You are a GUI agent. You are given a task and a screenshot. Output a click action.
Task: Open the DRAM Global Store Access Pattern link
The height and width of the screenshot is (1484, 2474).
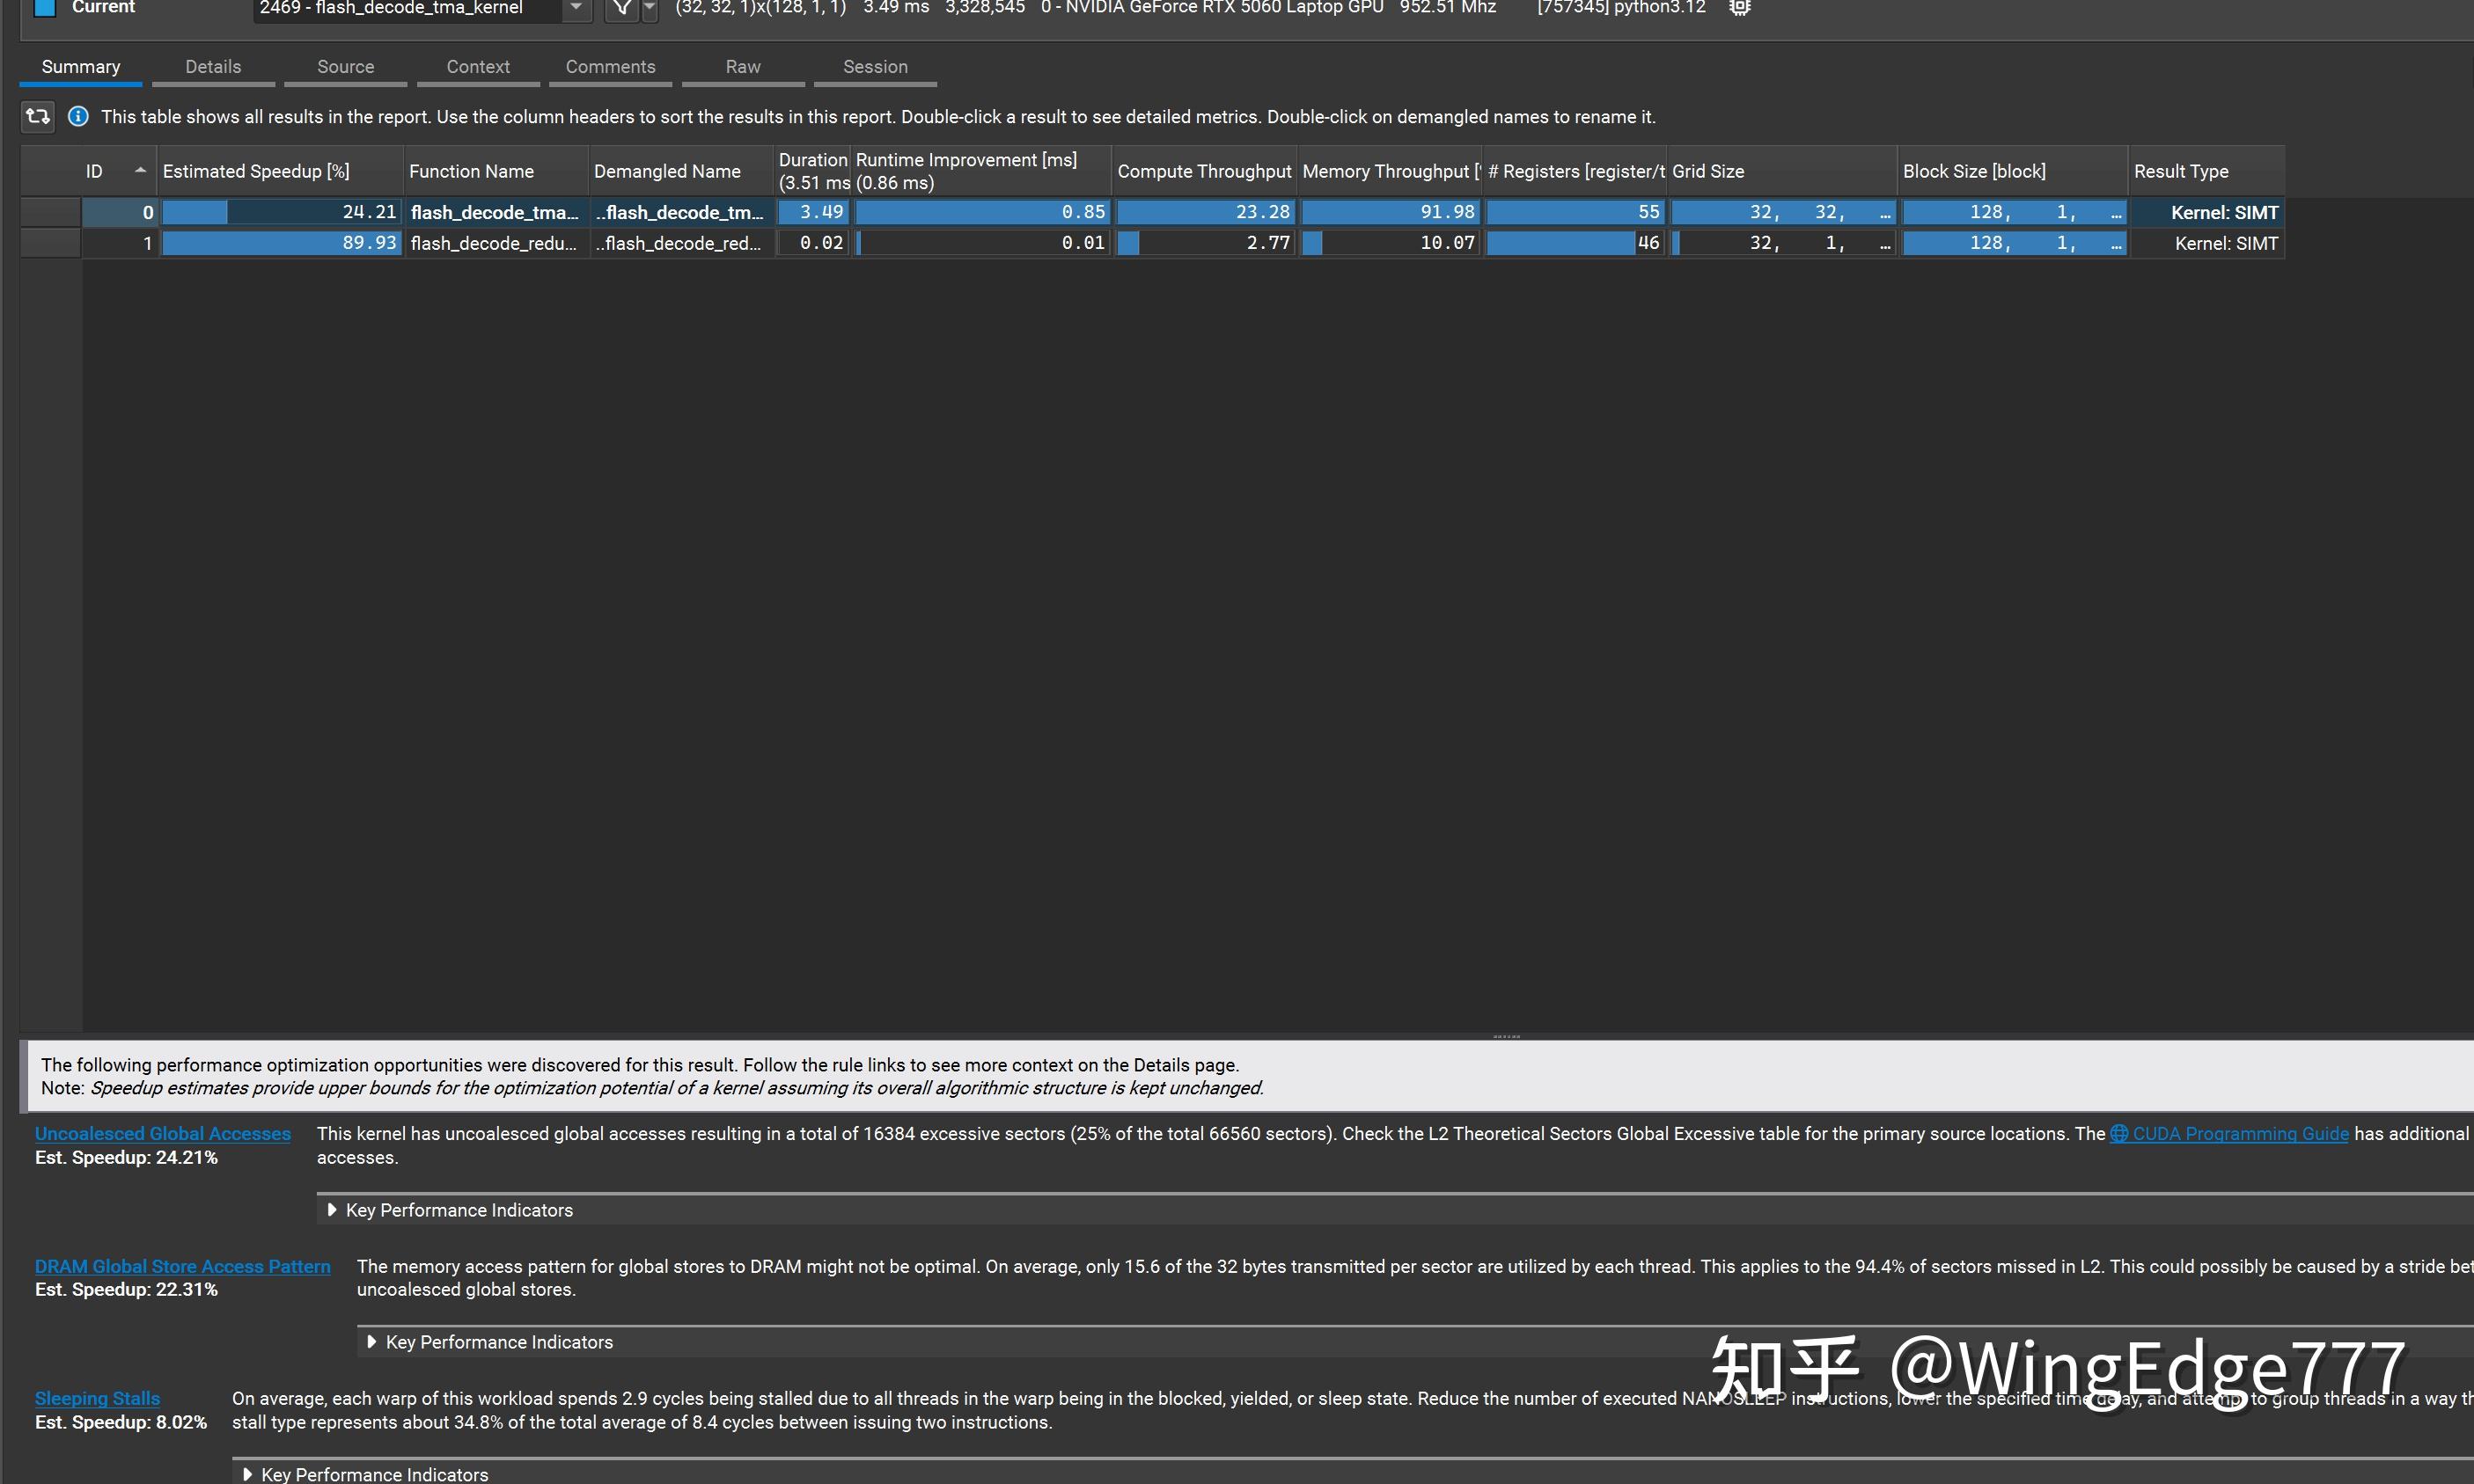pos(182,1266)
